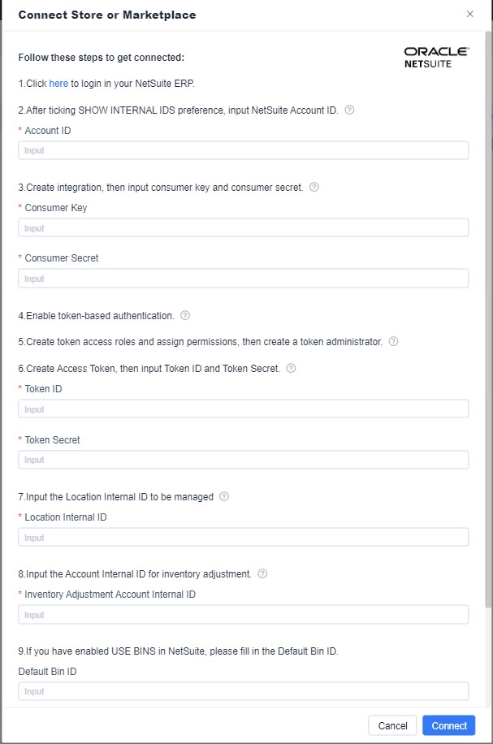The image size is (493, 744).
Task: Focus the Token ID input box
Action: [x=244, y=409]
